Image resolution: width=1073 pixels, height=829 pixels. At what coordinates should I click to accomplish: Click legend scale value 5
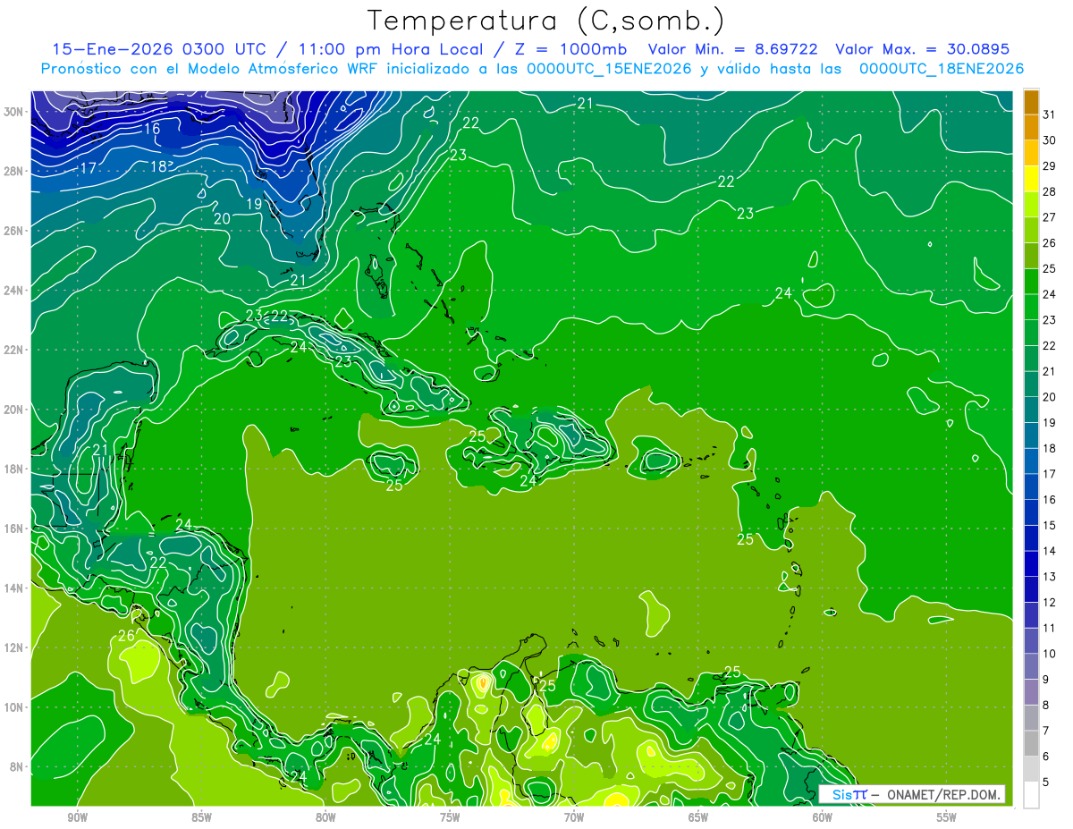[x=1046, y=782]
